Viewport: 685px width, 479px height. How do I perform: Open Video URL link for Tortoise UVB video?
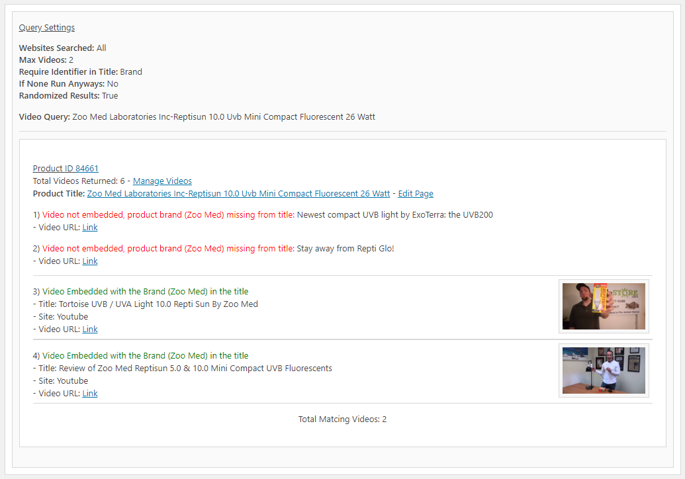(x=90, y=329)
